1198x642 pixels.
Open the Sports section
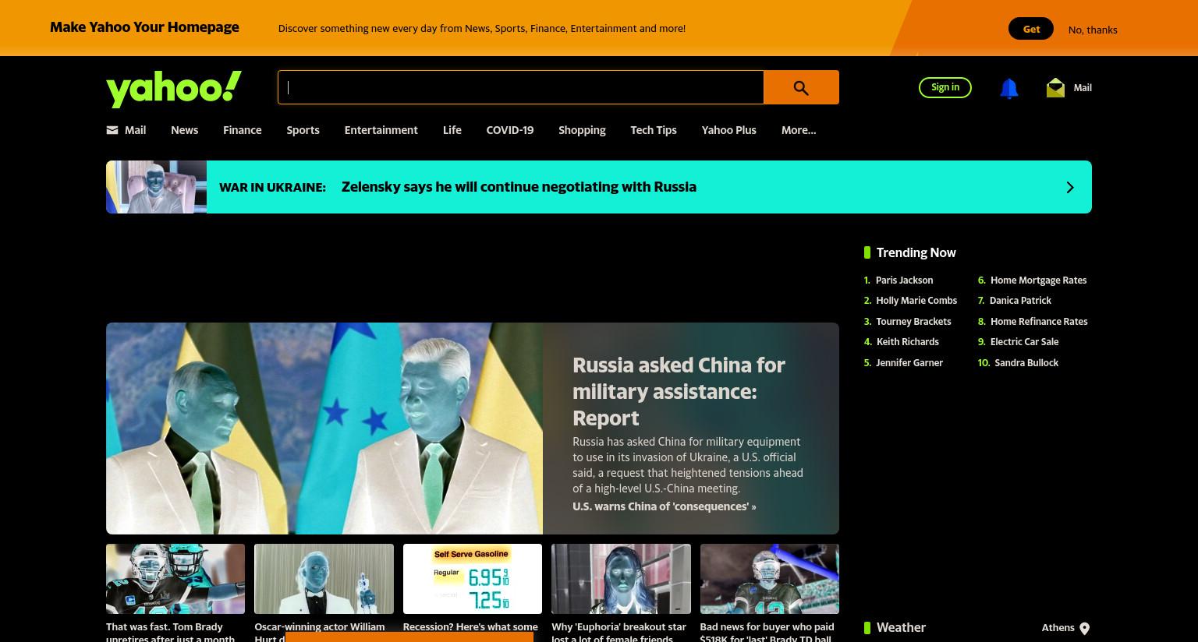(303, 130)
